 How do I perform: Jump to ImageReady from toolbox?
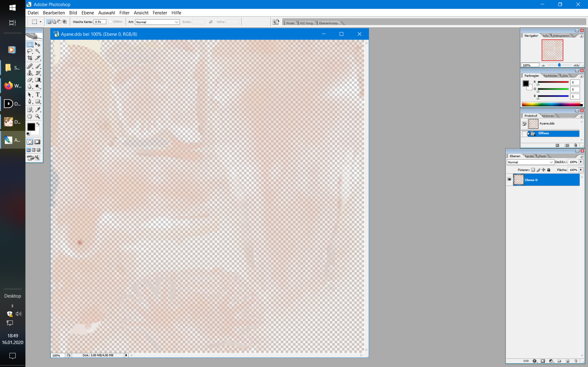(x=34, y=158)
